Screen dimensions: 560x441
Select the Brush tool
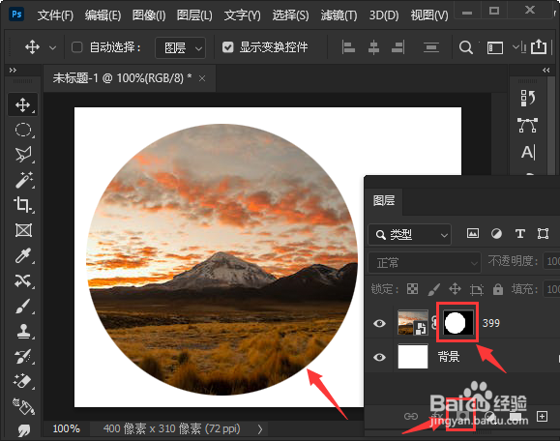coord(23,306)
